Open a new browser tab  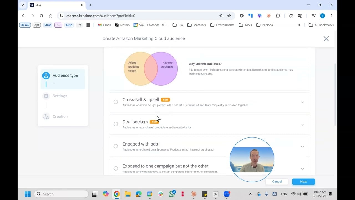(90, 5)
